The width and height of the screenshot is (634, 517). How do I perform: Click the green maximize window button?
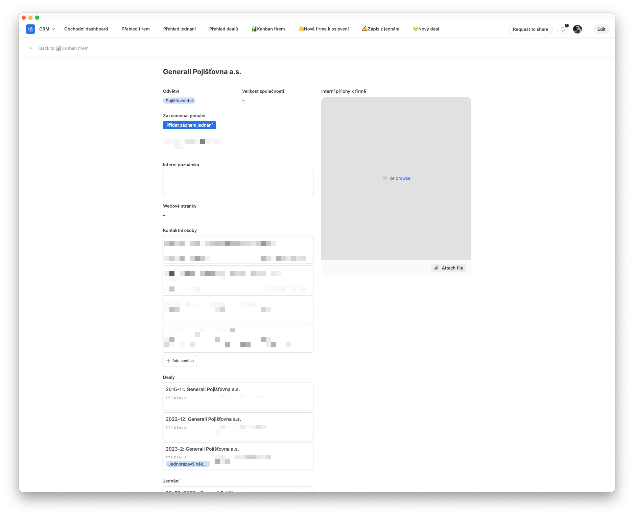point(37,18)
